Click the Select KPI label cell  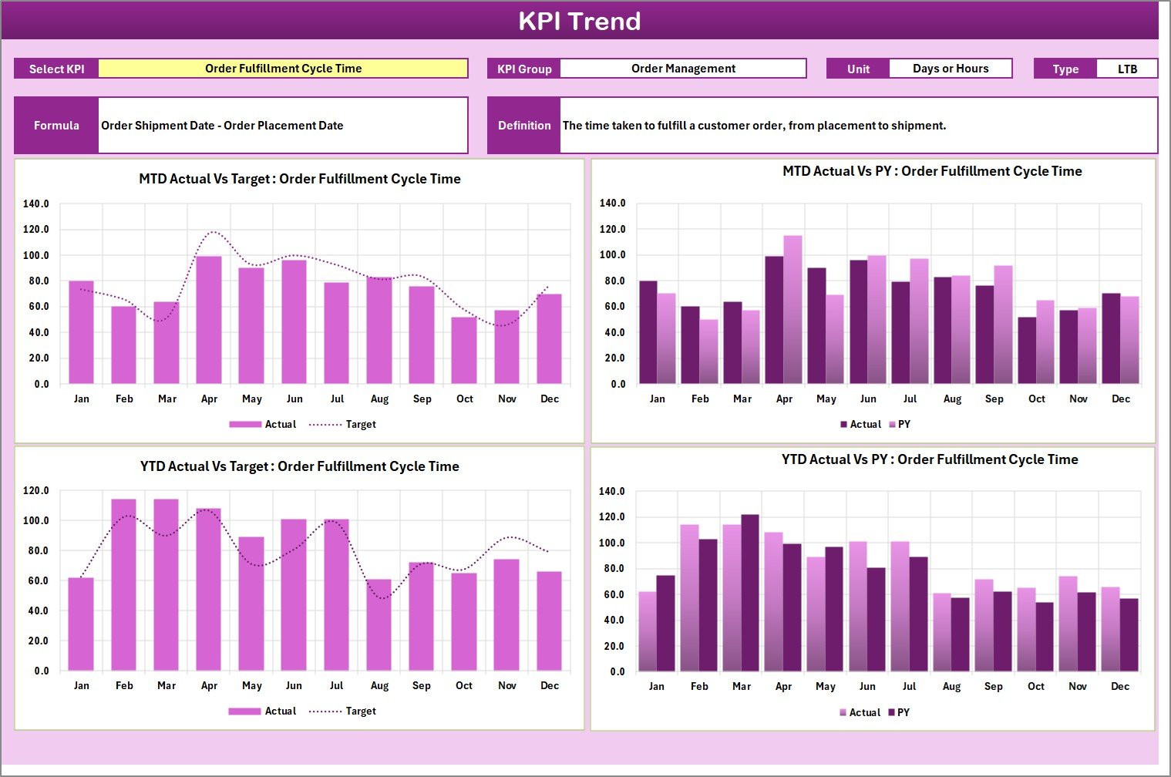(x=56, y=69)
